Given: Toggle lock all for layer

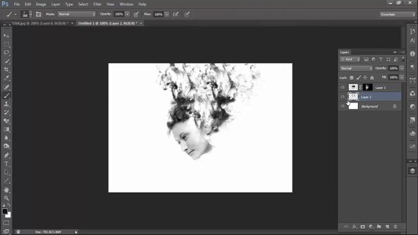Looking at the screenshot, I should (x=372, y=78).
